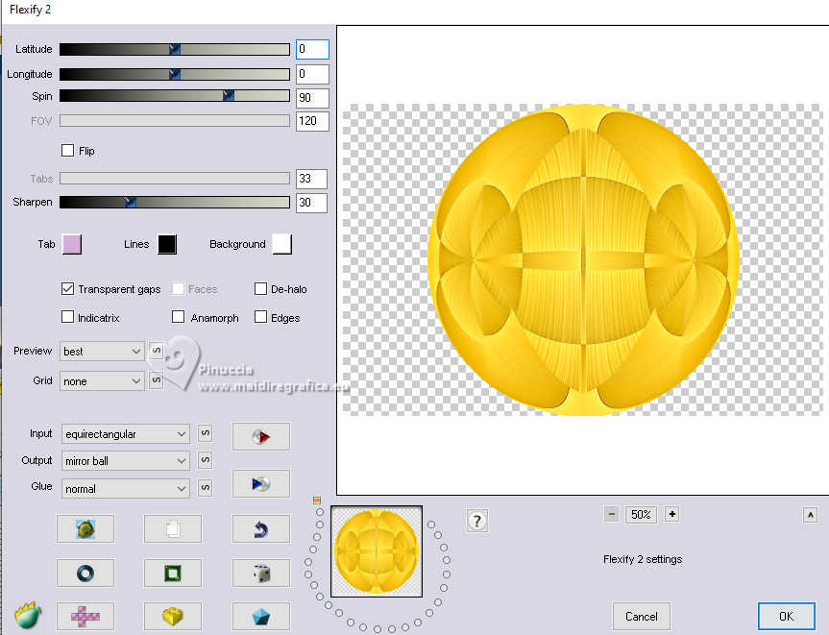Open the question mark help button
The image size is (829, 635).
pos(476,522)
